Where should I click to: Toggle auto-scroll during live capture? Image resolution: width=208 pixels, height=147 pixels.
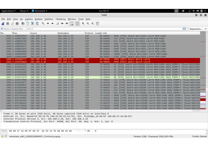pos(72,24)
